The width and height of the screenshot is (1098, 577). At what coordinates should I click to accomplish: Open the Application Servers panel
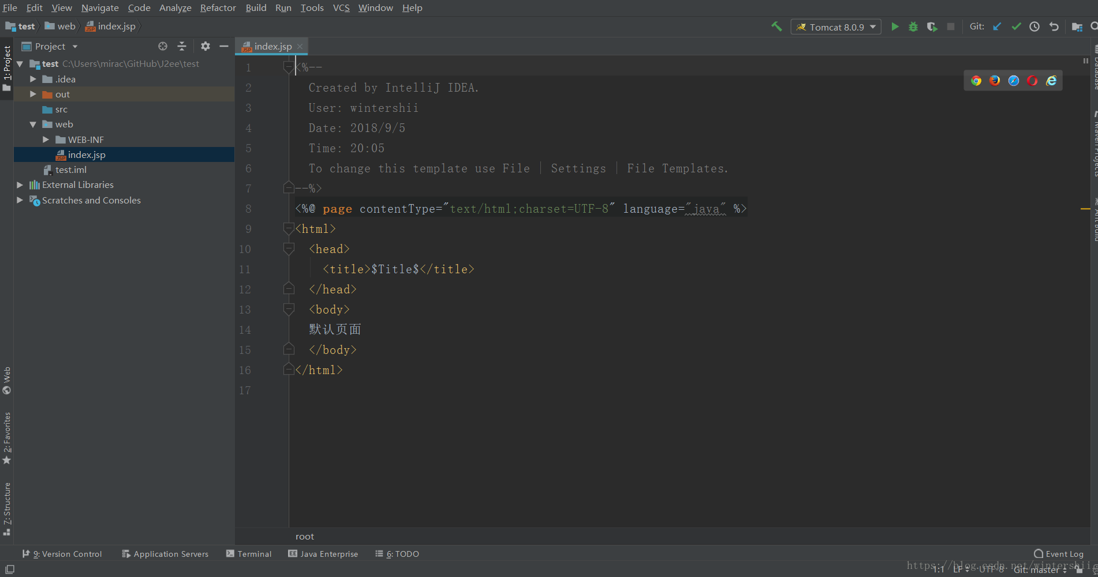point(165,554)
